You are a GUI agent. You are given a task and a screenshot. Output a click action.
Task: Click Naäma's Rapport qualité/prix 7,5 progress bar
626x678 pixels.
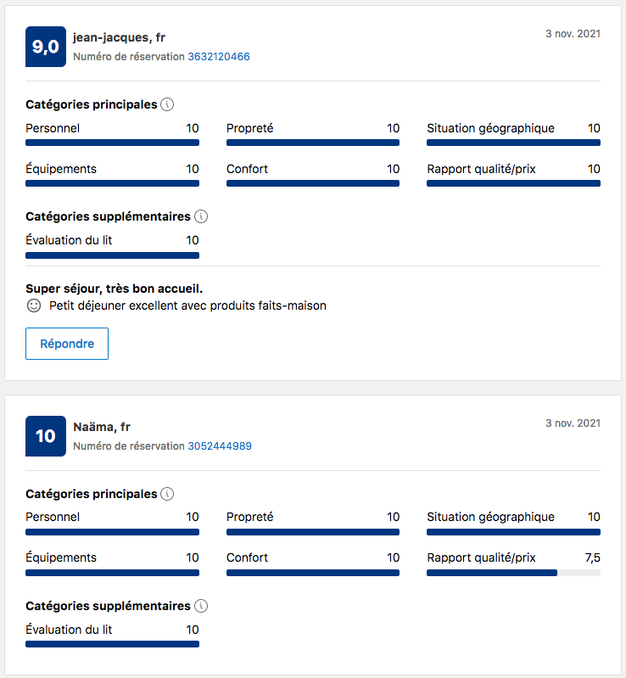[513, 573]
